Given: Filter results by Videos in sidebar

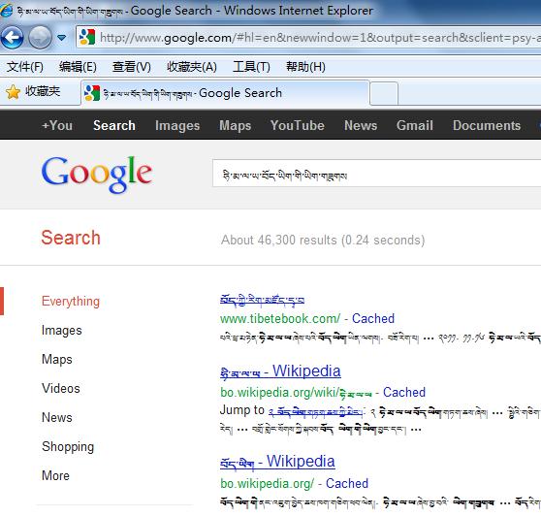Looking at the screenshot, I should [x=61, y=388].
